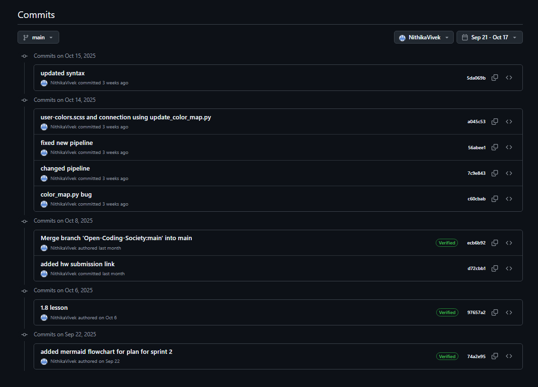Viewport: 538px width, 387px height.
Task: Browse repository at commit 7c9e843
Action: pos(509,173)
